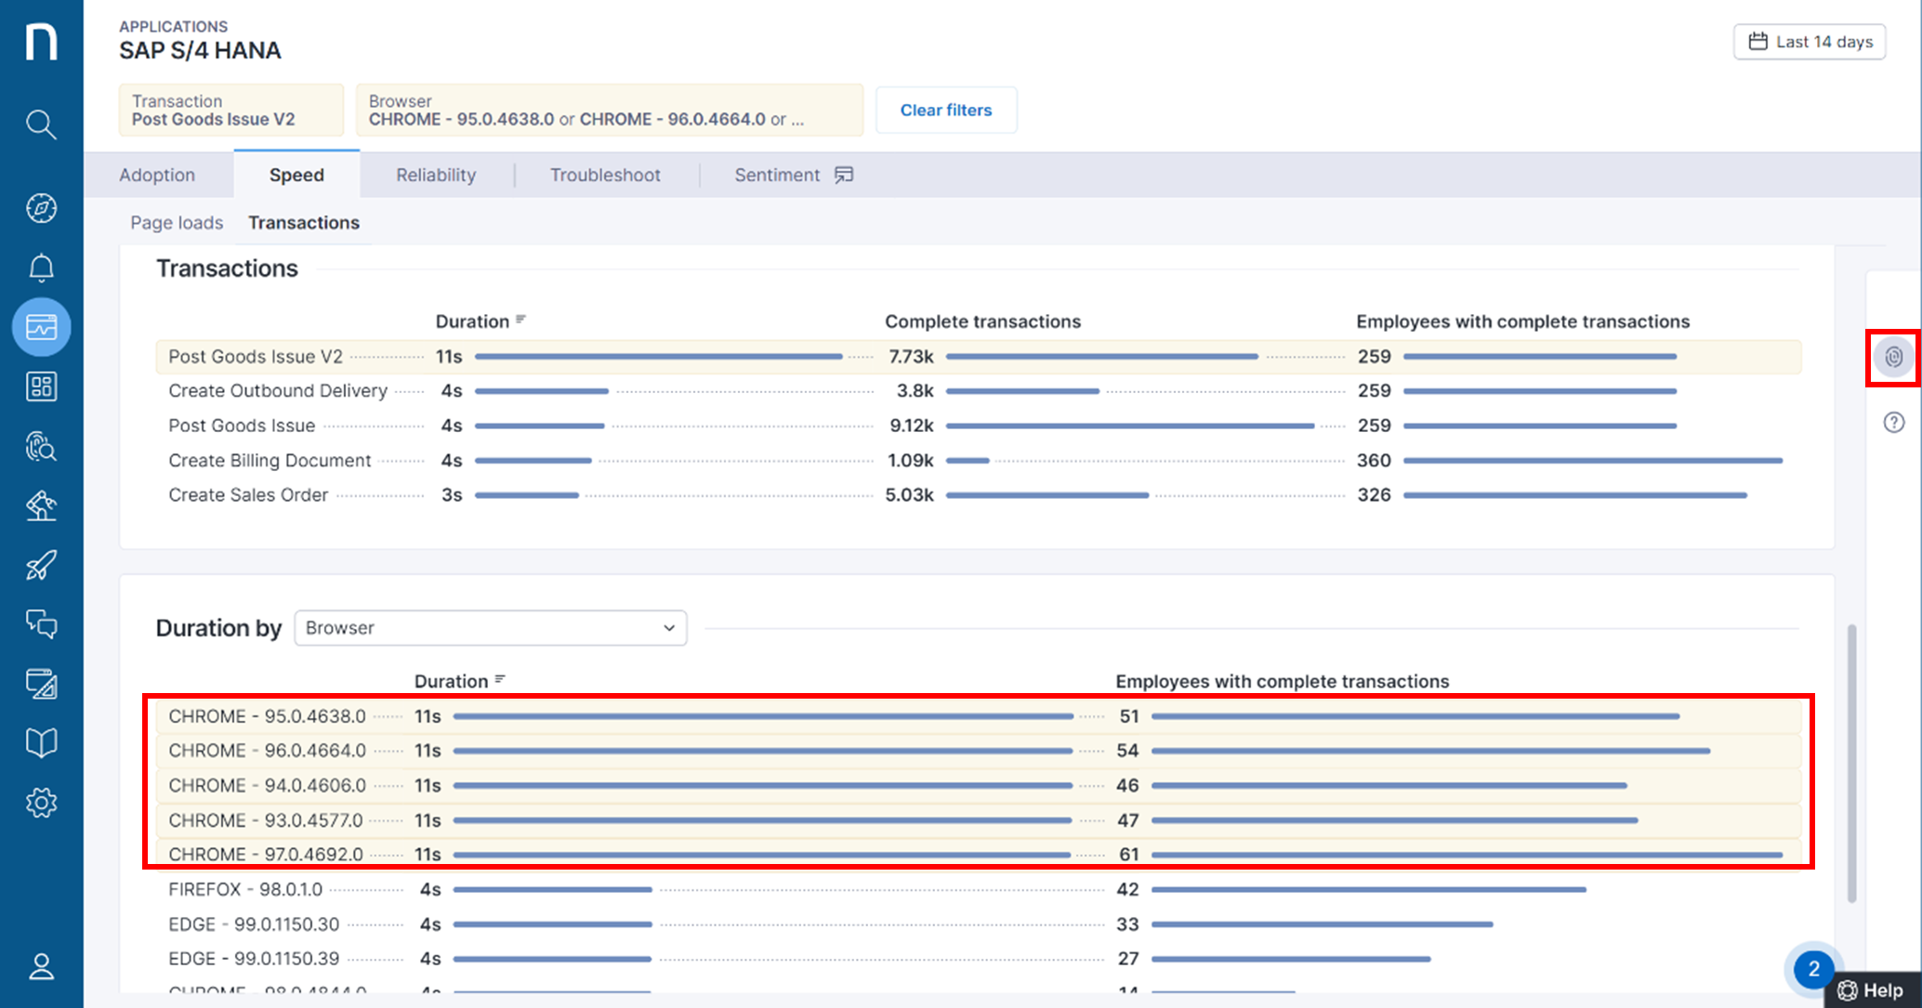Open the Last 14 days date picker
This screenshot has width=1922, height=1008.
1810,42
